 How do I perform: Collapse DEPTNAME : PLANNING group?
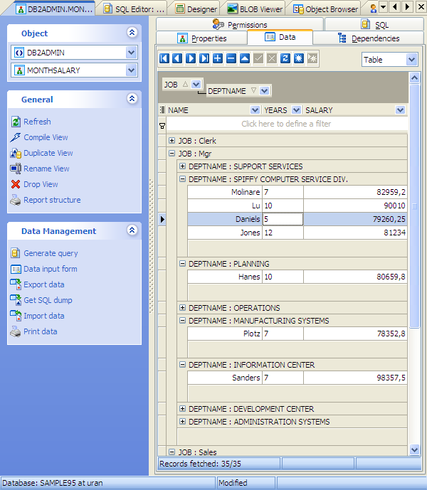(x=182, y=264)
